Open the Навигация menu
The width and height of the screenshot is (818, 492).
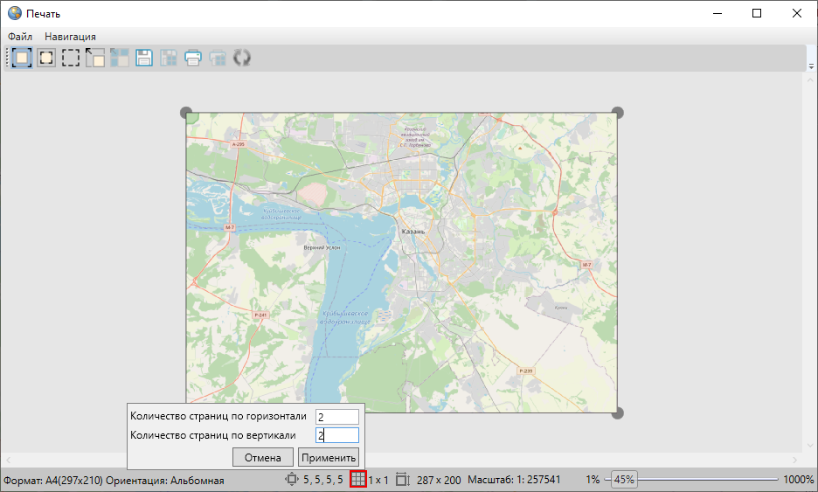[x=70, y=37]
